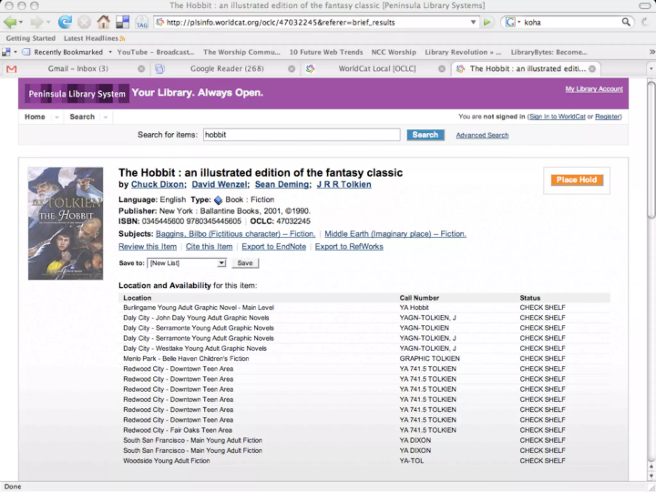Image resolution: width=656 pixels, height=492 pixels.
Task: Close the Gmail Inbox tab
Action: click(141, 69)
